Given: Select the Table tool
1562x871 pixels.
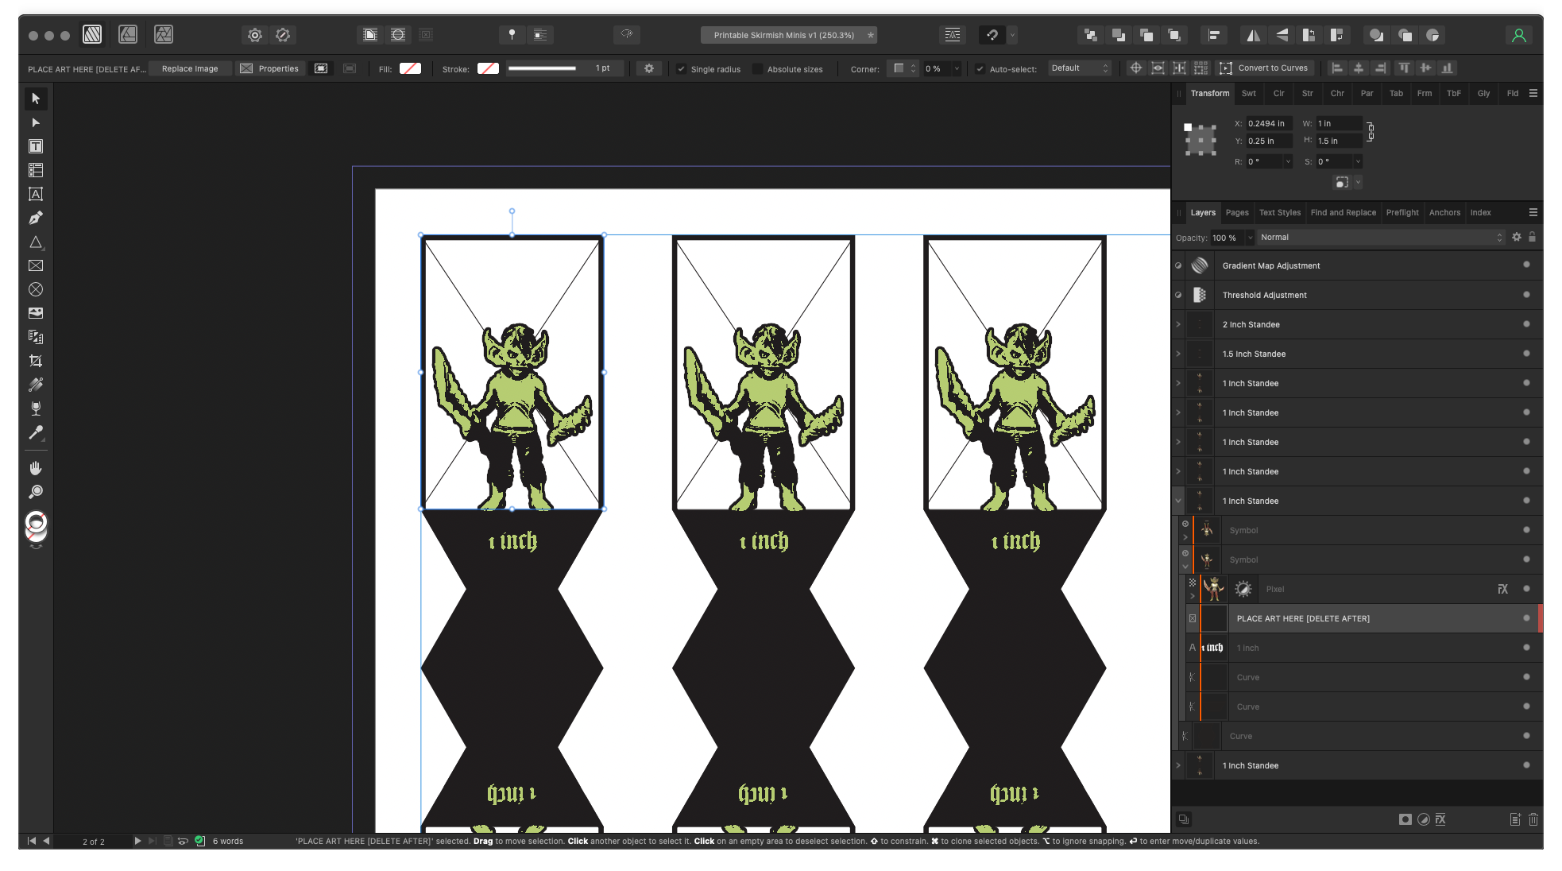Looking at the screenshot, I should tap(36, 170).
